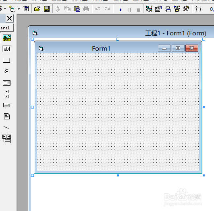Click the bottom-right corner sizing handle
The image size is (214, 211).
[204, 176]
